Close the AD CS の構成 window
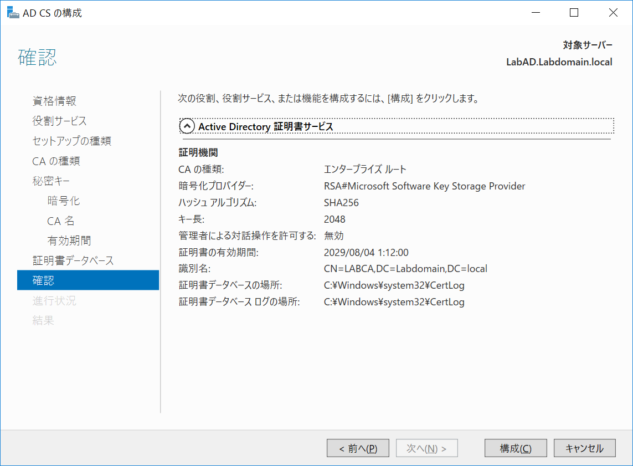The image size is (633, 466). [x=613, y=13]
